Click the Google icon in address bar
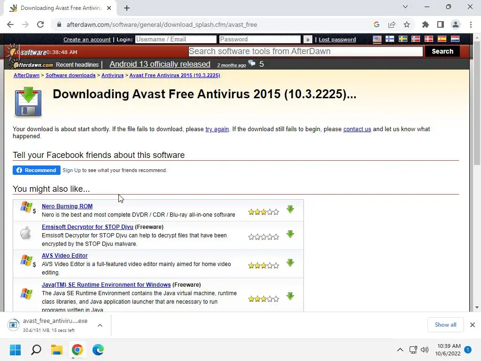This screenshot has height=361, width=481. [x=377, y=24]
